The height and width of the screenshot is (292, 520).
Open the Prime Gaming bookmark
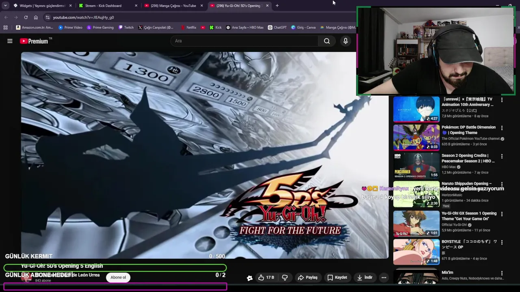click(x=100, y=28)
